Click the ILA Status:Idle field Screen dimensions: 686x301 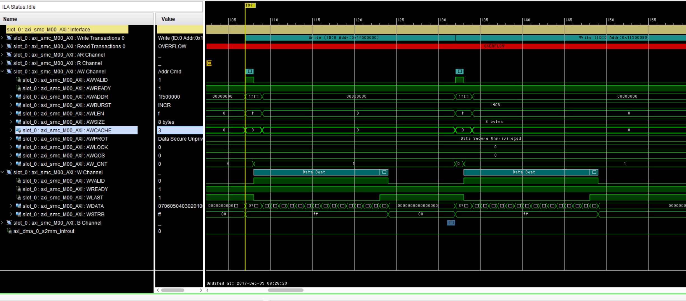101,7
